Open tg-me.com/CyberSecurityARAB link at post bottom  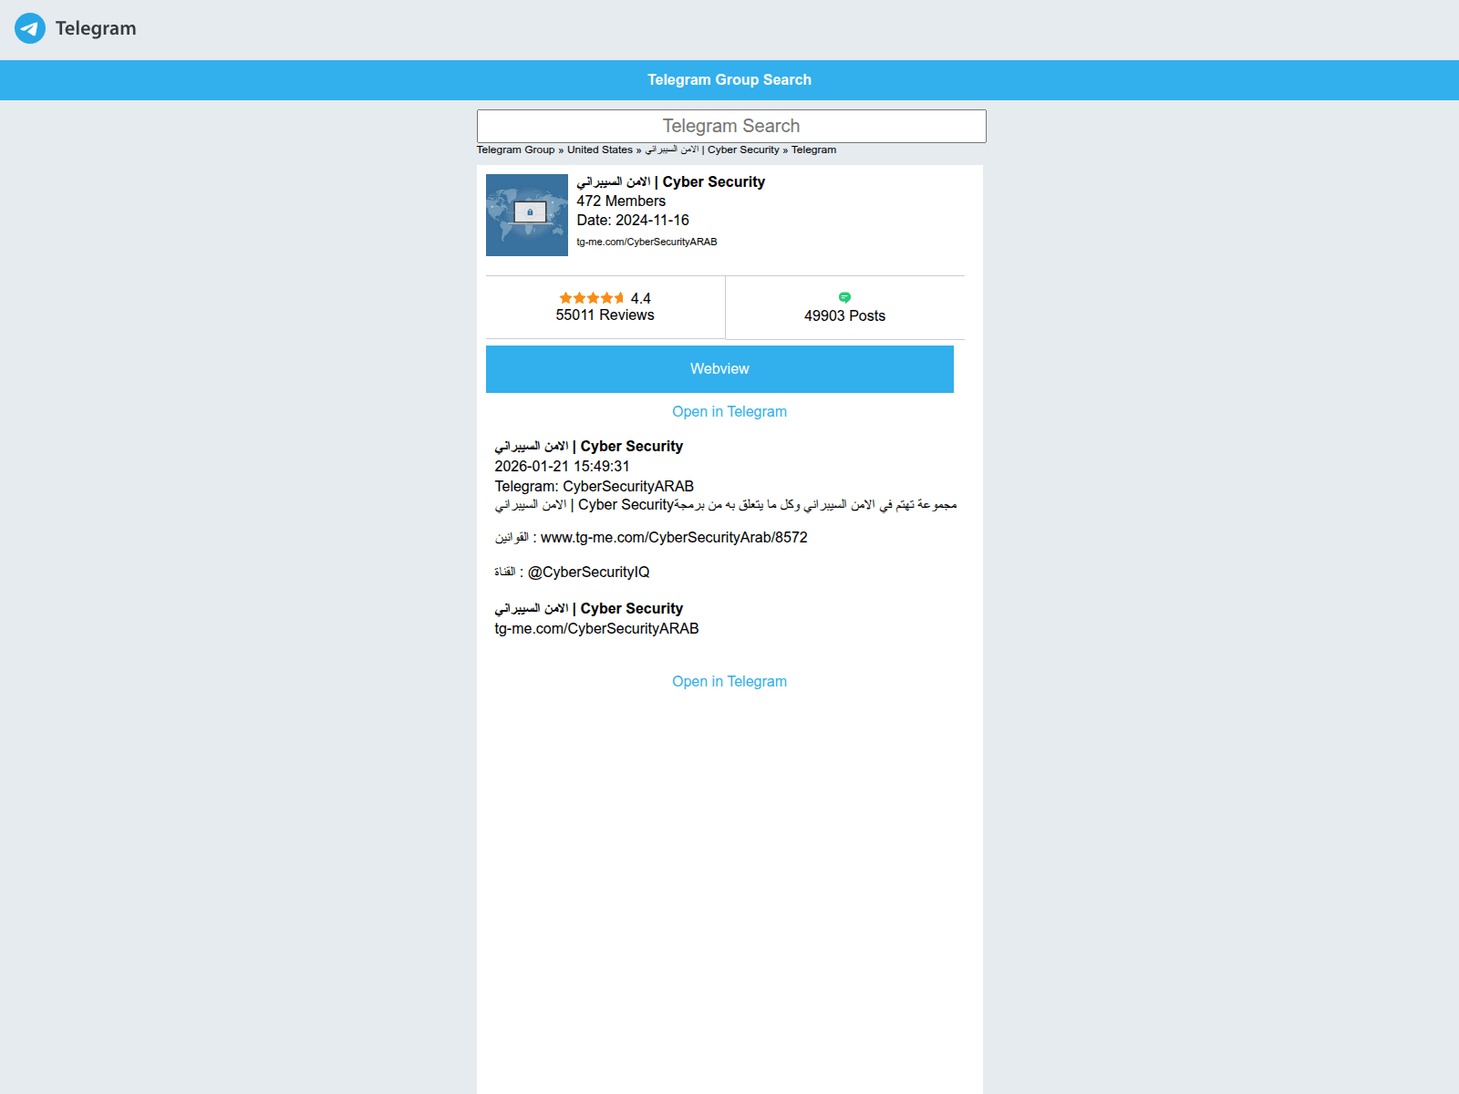click(x=596, y=628)
